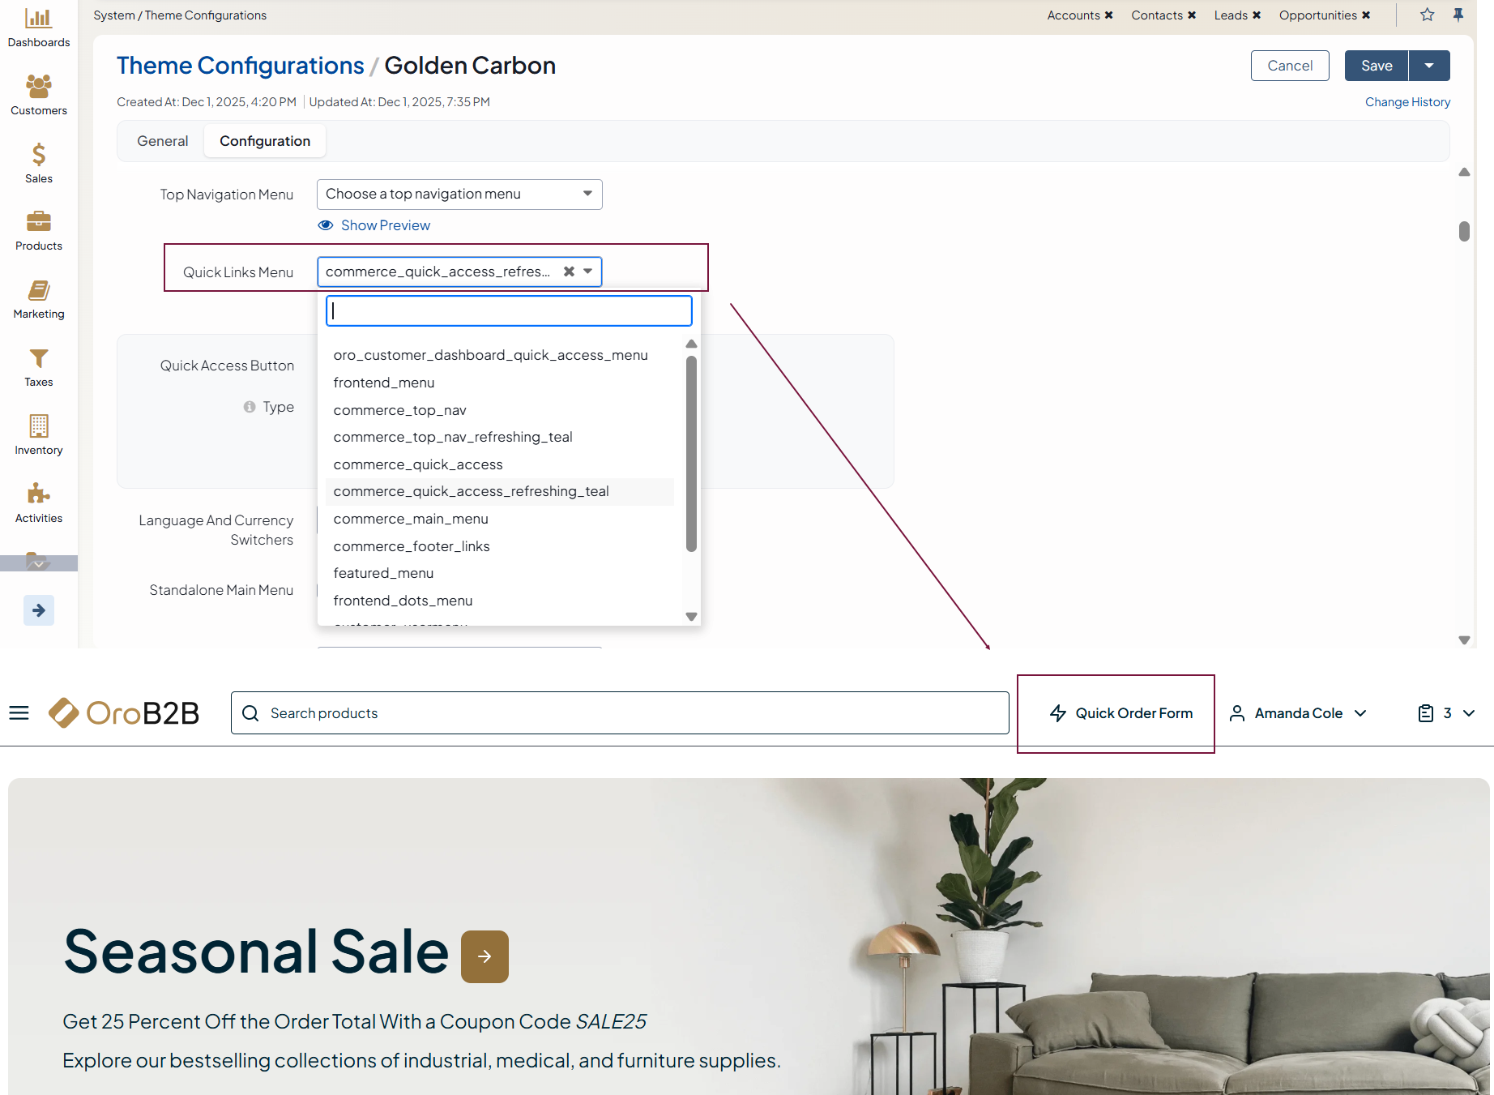Mark page as favorite with star icon
The height and width of the screenshot is (1095, 1494).
click(1428, 15)
